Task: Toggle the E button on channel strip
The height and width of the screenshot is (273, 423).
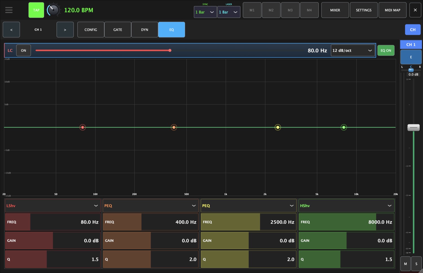Action: tap(411, 57)
